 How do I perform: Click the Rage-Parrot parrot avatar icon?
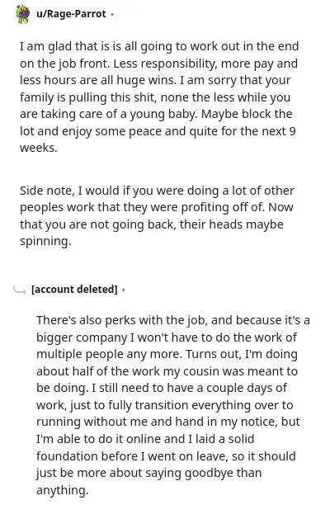22,14
